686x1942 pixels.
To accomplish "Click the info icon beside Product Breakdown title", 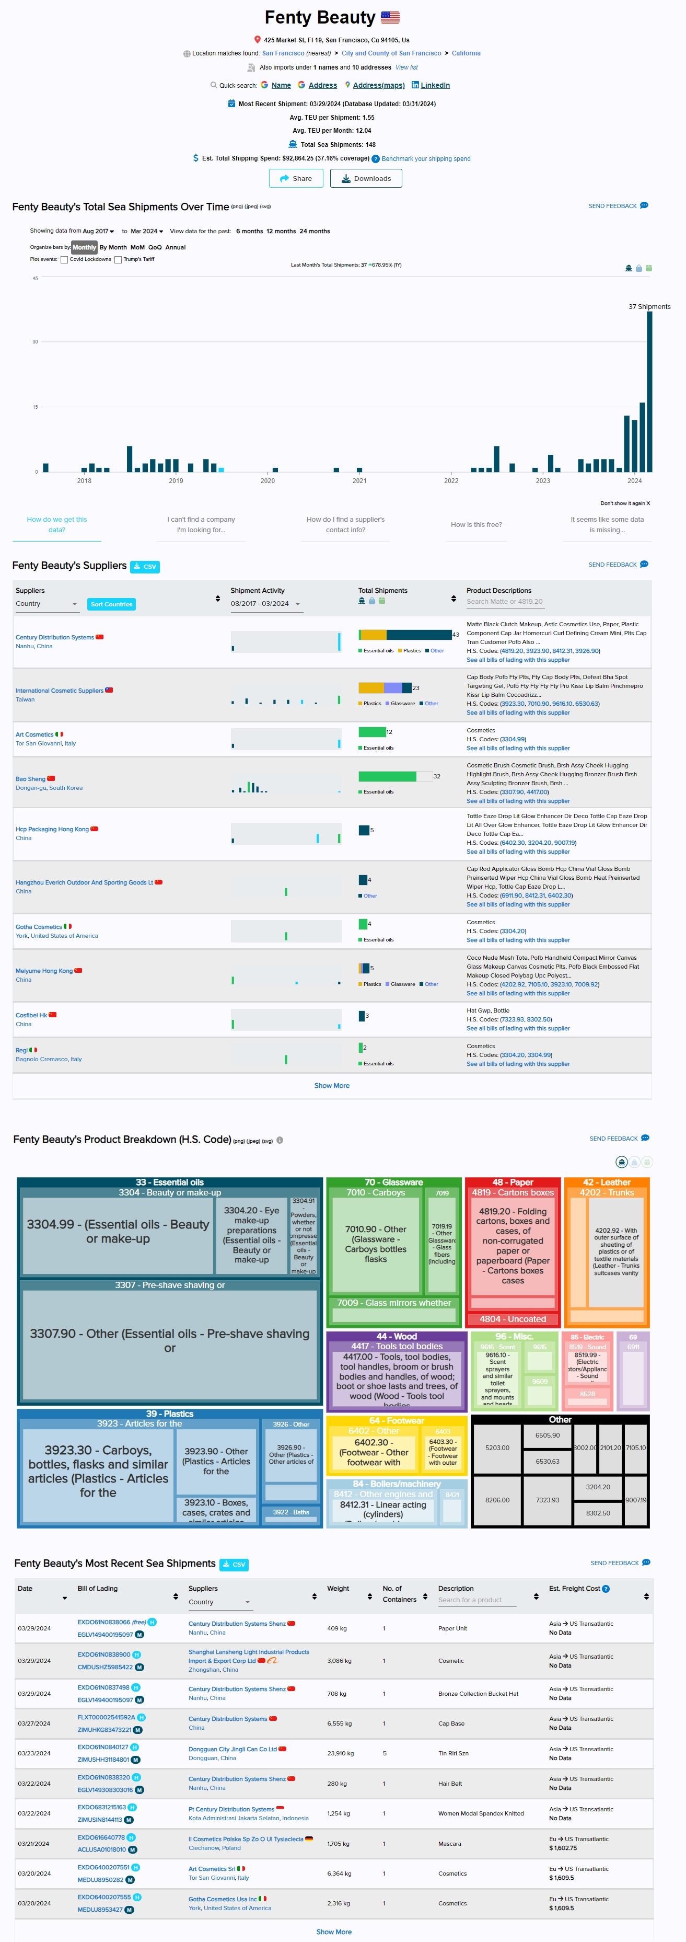I will click(x=280, y=1140).
